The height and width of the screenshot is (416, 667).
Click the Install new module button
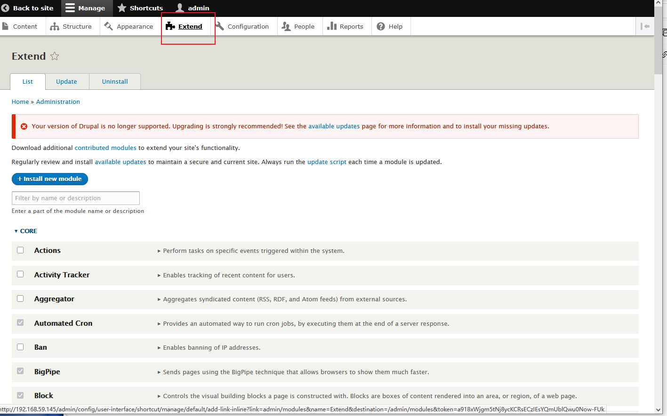tap(50, 179)
